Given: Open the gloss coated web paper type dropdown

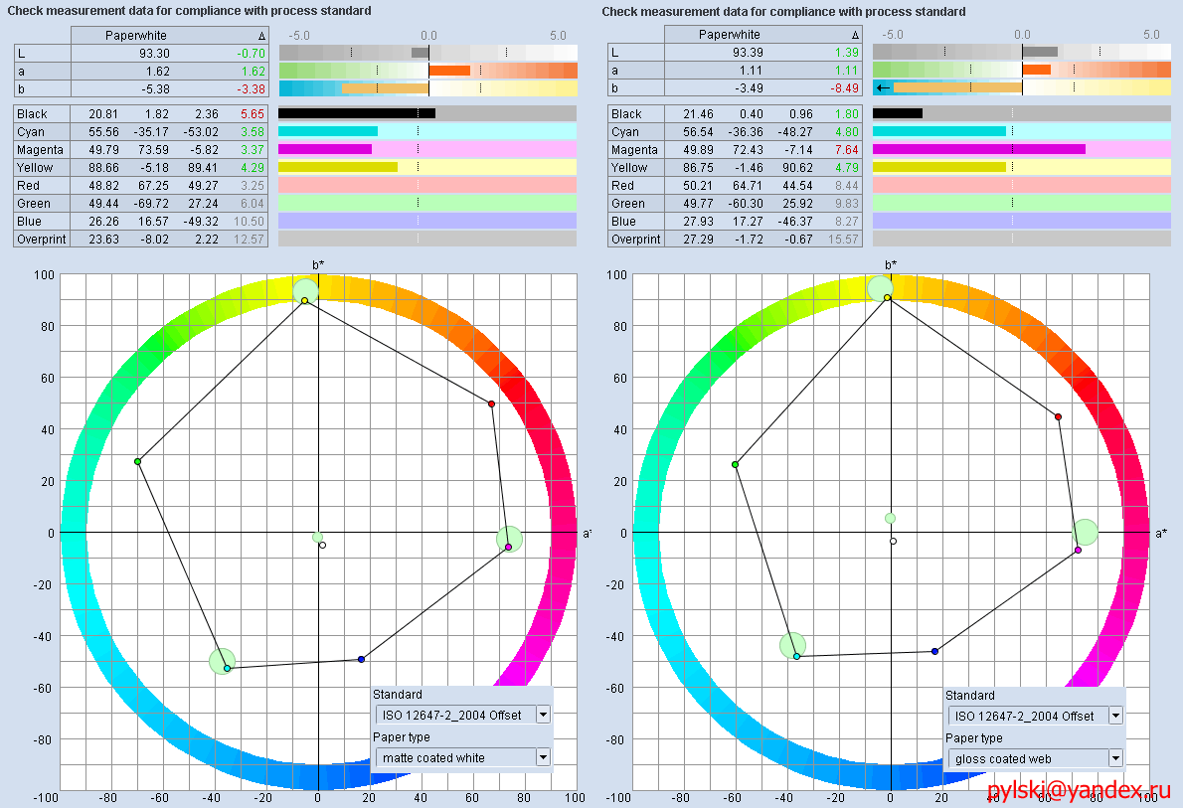Looking at the screenshot, I should [x=1115, y=758].
